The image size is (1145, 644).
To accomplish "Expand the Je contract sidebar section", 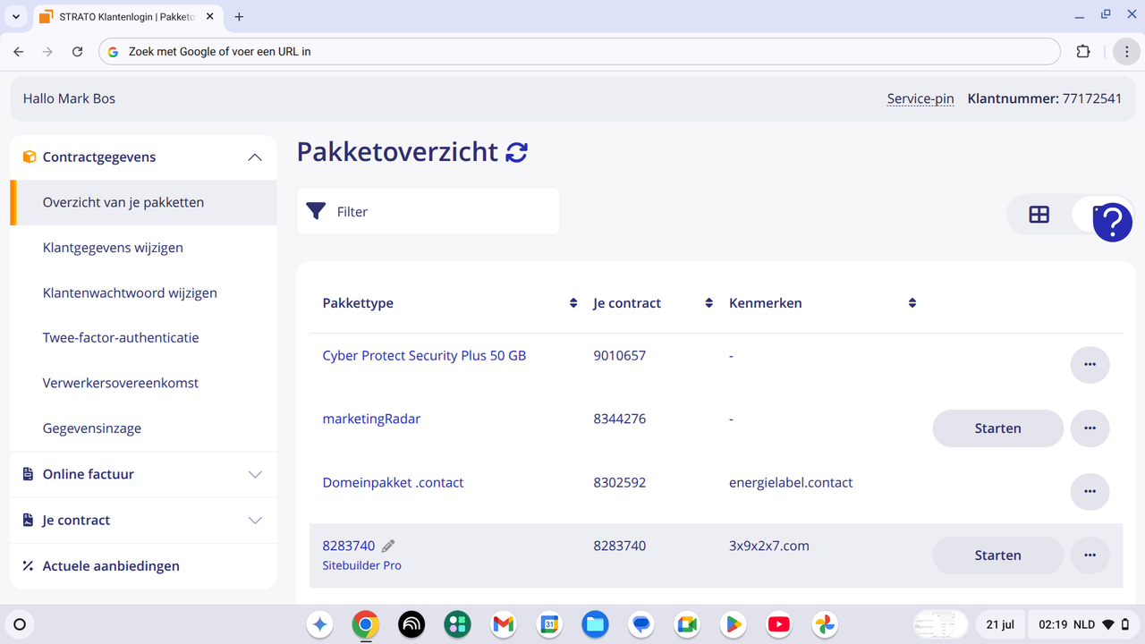I will (x=255, y=521).
